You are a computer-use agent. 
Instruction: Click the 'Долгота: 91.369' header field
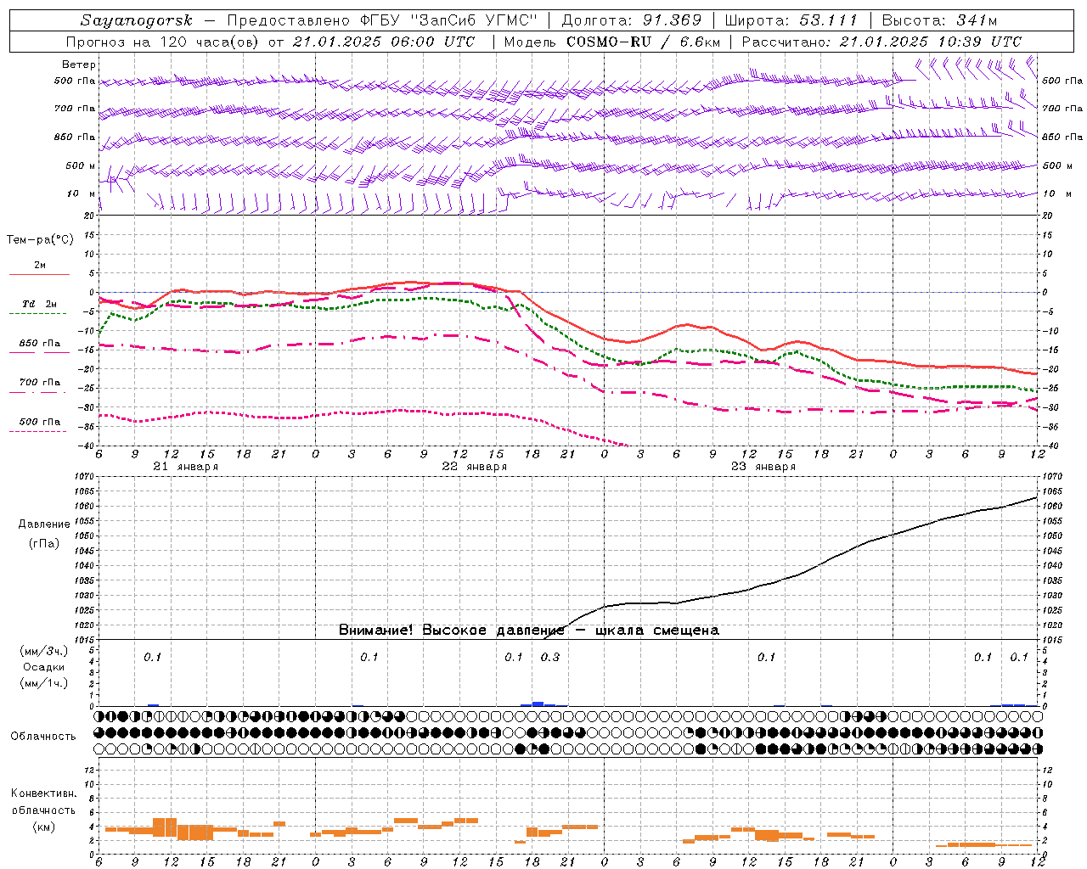pos(632,20)
